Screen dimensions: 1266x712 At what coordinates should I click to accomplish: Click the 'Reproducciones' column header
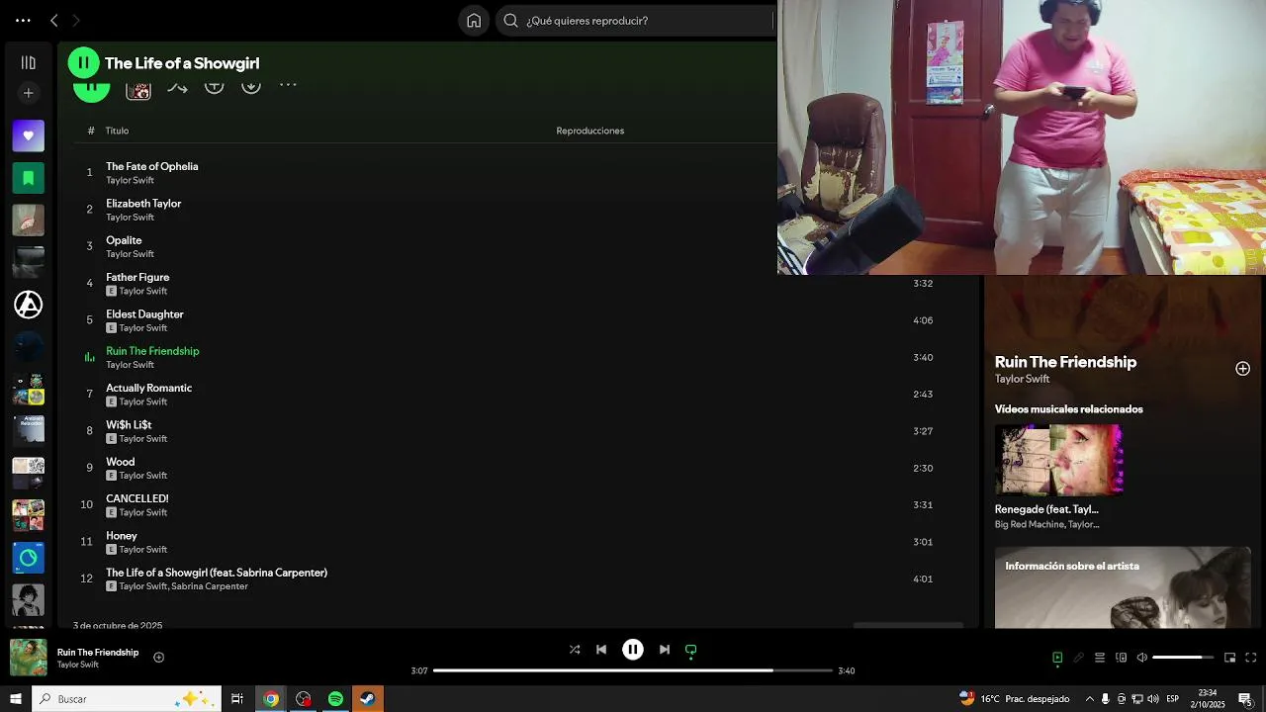tap(589, 131)
